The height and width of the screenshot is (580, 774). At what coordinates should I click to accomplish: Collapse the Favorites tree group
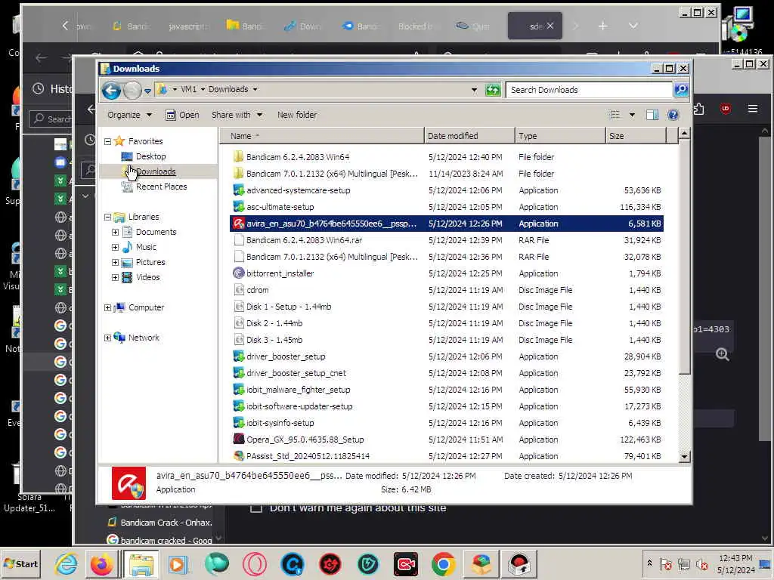coord(107,141)
